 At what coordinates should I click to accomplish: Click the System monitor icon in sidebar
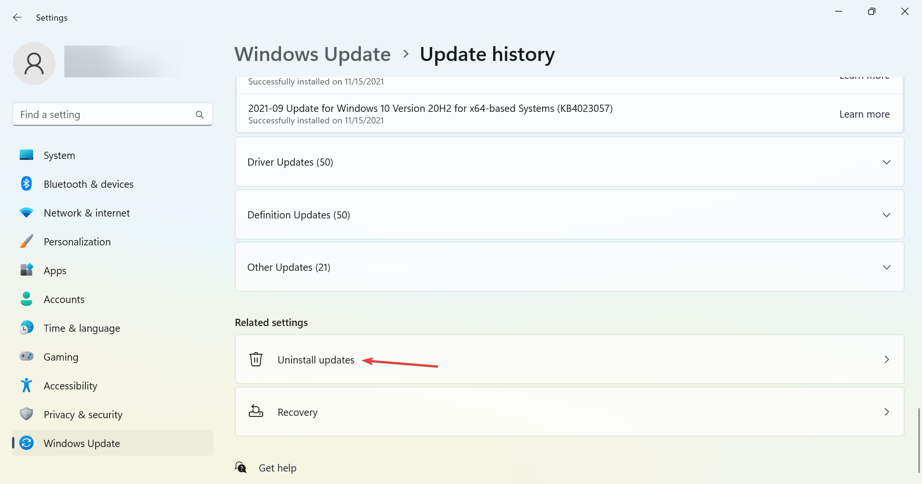pyautogui.click(x=26, y=155)
